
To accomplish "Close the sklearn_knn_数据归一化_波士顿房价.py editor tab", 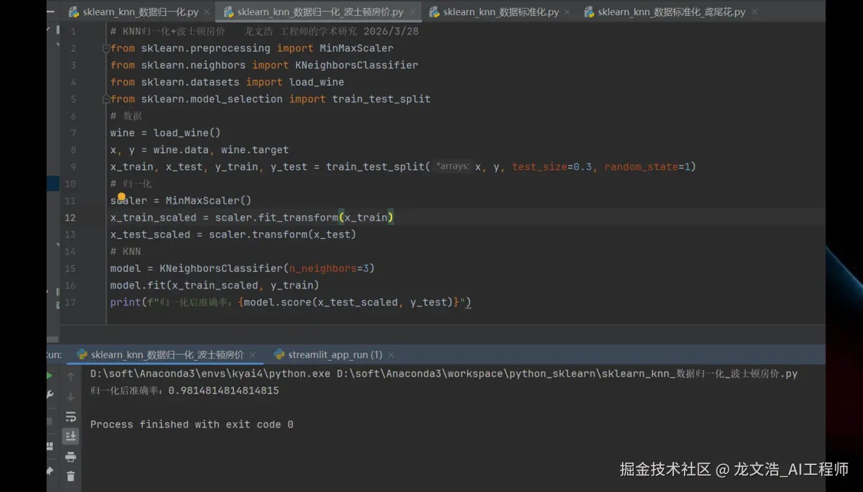I will [x=412, y=12].
